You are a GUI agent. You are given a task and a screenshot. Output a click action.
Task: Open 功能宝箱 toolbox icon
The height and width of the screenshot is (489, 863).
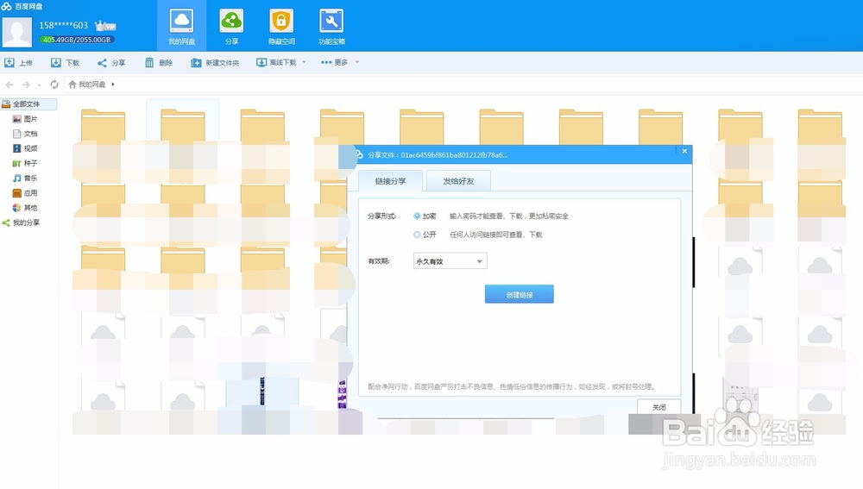(x=331, y=26)
